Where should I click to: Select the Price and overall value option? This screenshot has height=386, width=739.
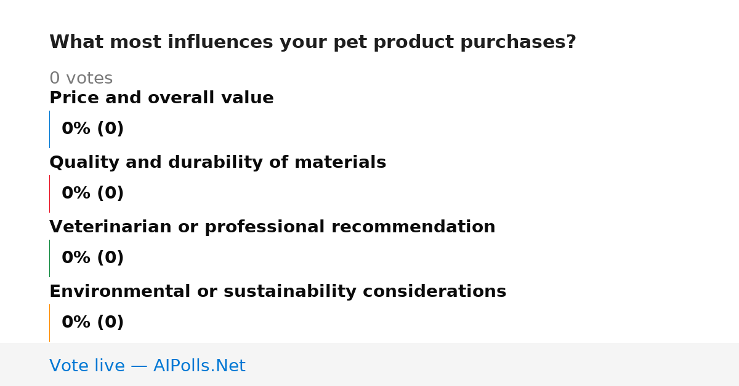161,98
